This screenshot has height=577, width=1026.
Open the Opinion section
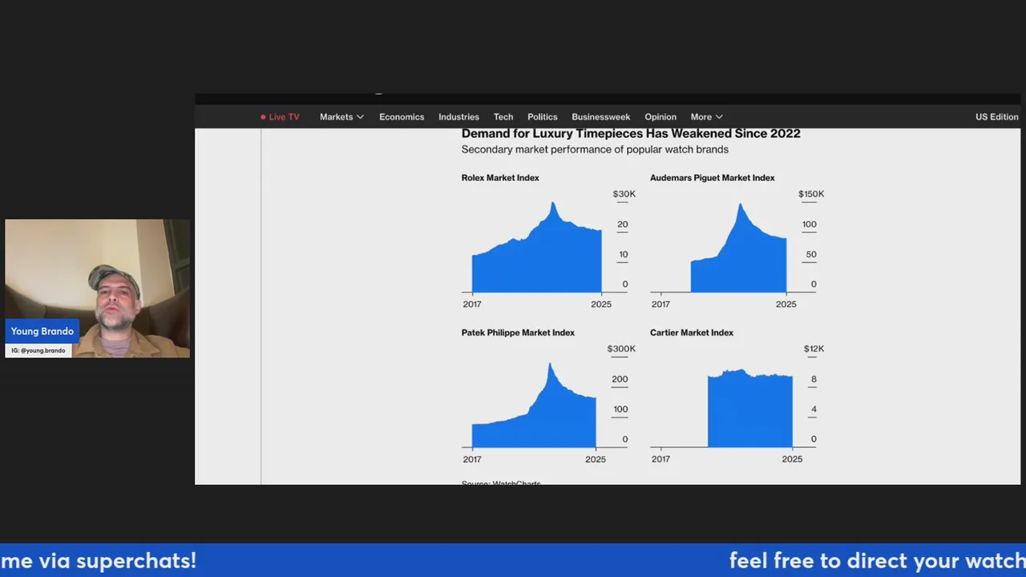[660, 117]
